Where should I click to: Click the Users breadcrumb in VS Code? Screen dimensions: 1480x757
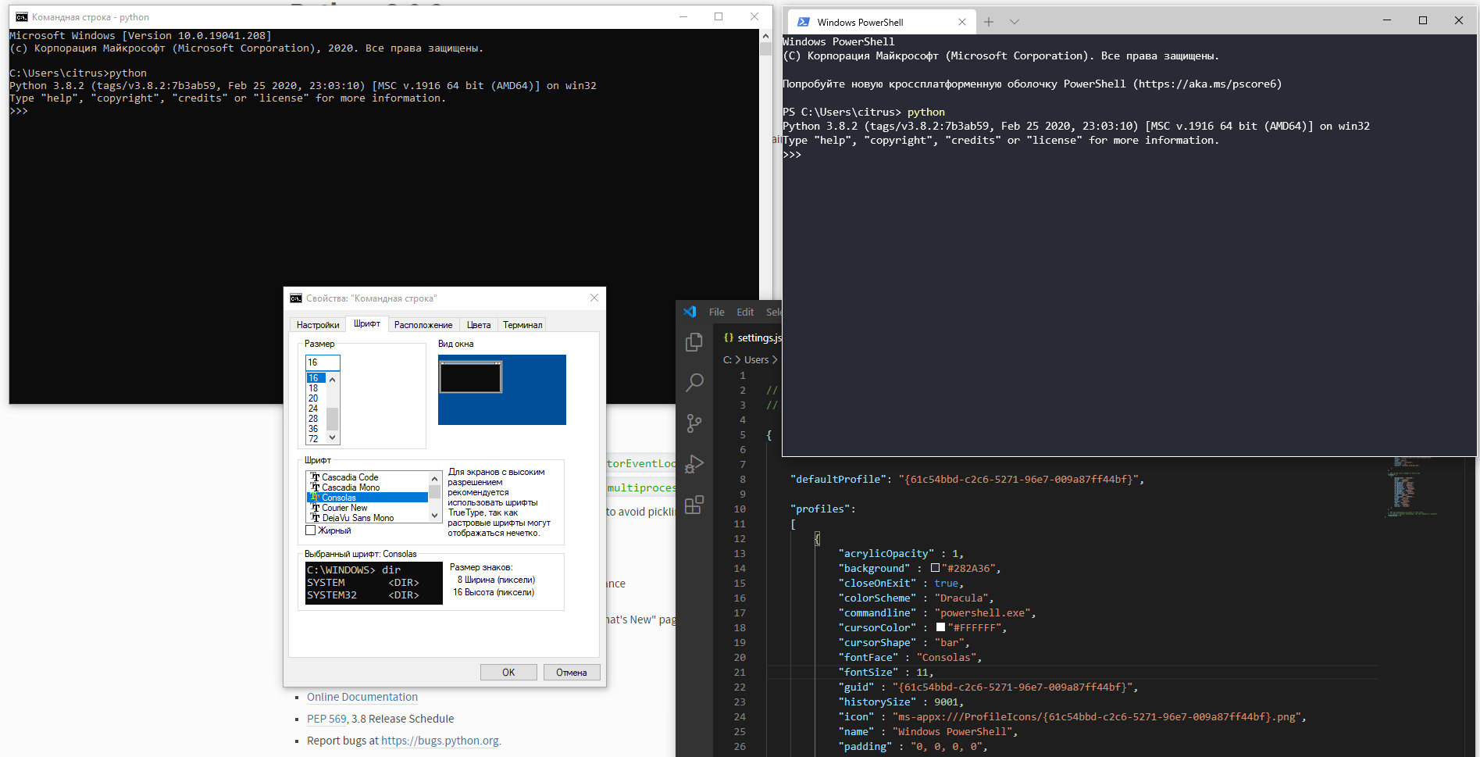pyautogui.click(x=756, y=360)
